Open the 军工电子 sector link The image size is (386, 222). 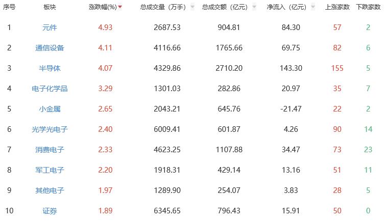50,170
